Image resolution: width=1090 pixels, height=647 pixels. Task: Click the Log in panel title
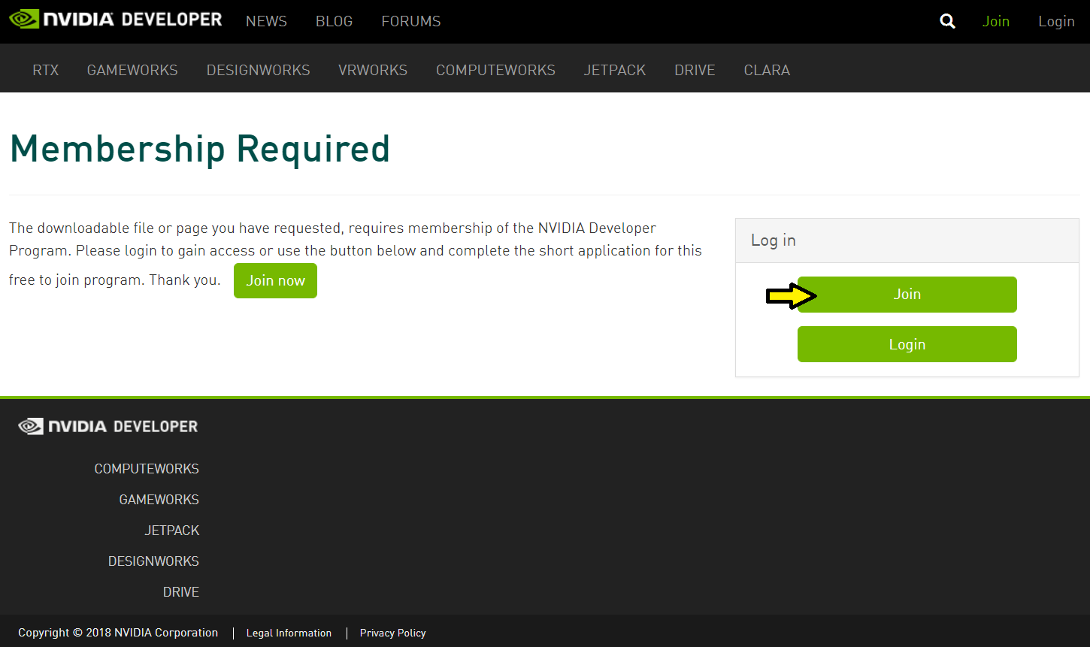pyautogui.click(x=773, y=240)
